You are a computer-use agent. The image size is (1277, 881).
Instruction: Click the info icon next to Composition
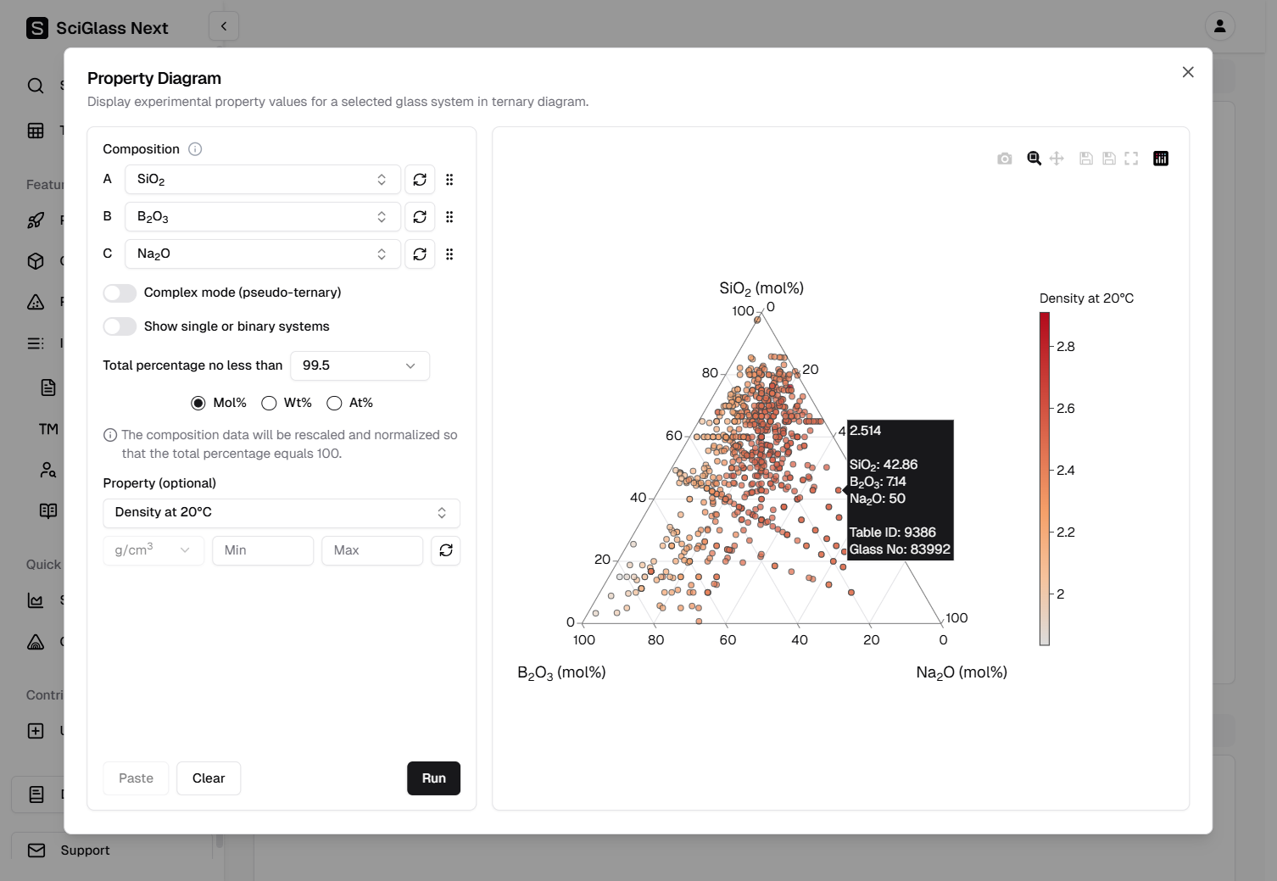(x=195, y=149)
